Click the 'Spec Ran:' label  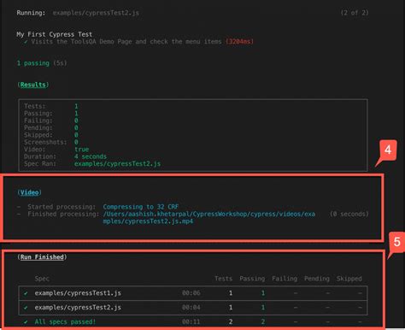click(x=40, y=164)
